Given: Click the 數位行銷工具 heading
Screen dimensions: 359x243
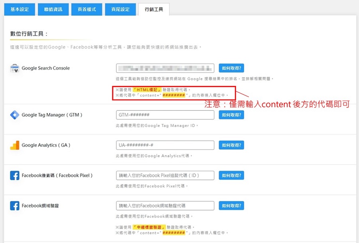Looking at the screenshot, I should pyautogui.click(x=29, y=34).
